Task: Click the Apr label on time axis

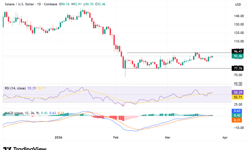Action: tap(224, 137)
